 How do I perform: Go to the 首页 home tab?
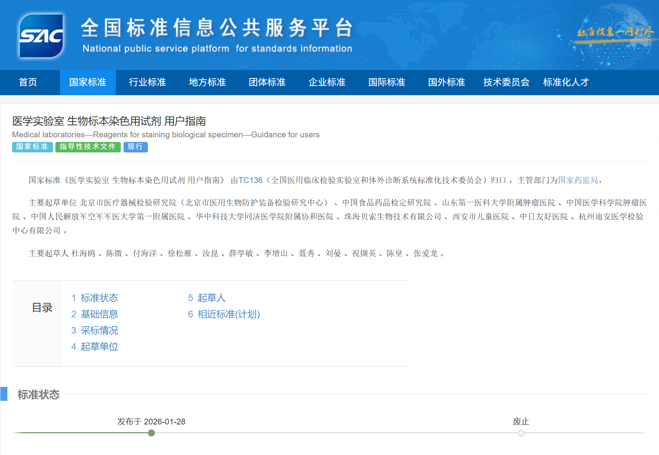(x=28, y=82)
